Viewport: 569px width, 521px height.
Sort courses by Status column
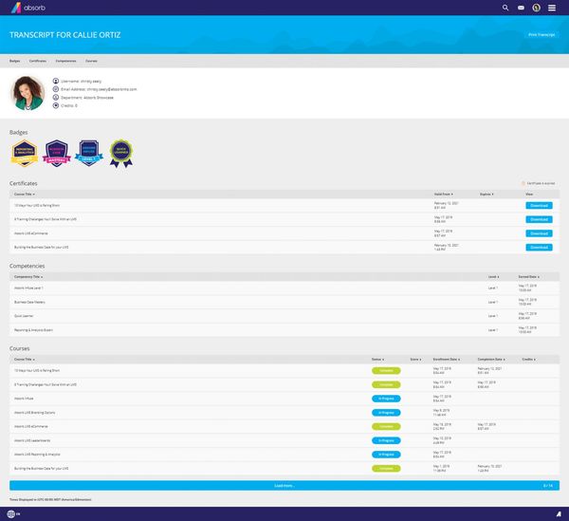click(x=377, y=359)
